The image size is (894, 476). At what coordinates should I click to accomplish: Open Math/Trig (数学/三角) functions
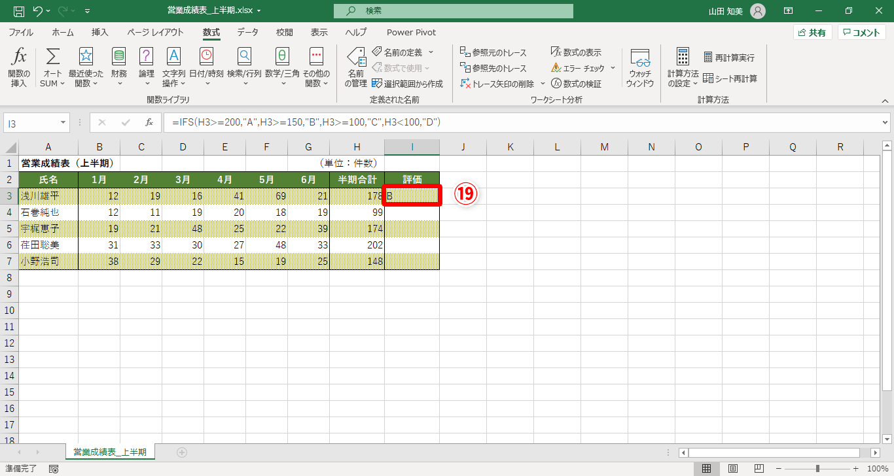[x=282, y=68]
